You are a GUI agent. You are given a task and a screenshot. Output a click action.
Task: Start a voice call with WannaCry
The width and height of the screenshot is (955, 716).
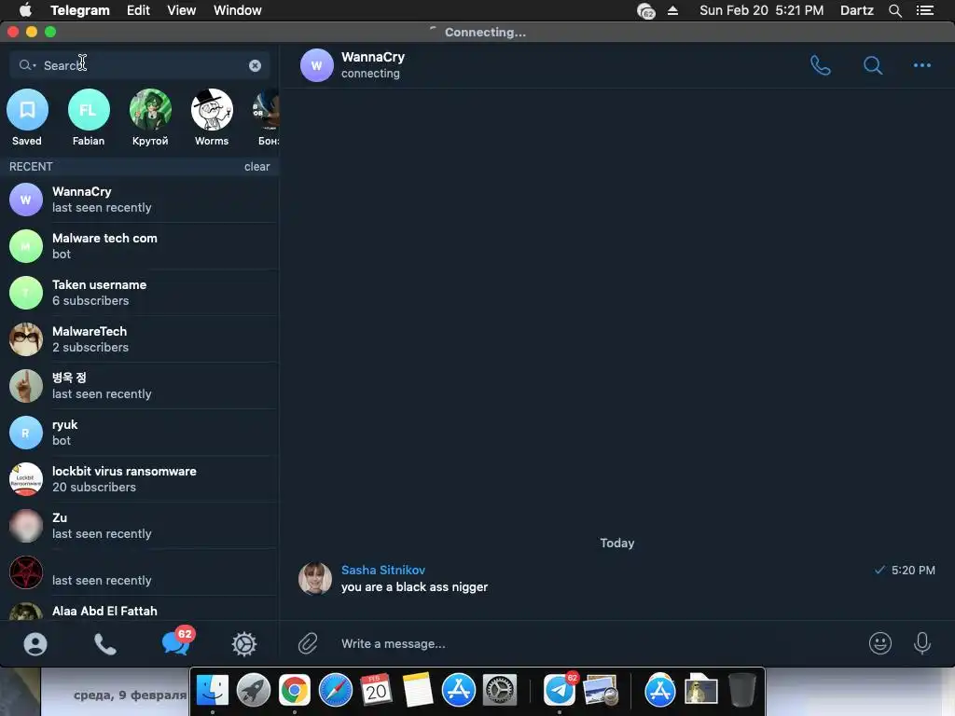pos(821,65)
